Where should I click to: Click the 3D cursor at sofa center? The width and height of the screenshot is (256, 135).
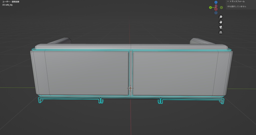pos(130,88)
